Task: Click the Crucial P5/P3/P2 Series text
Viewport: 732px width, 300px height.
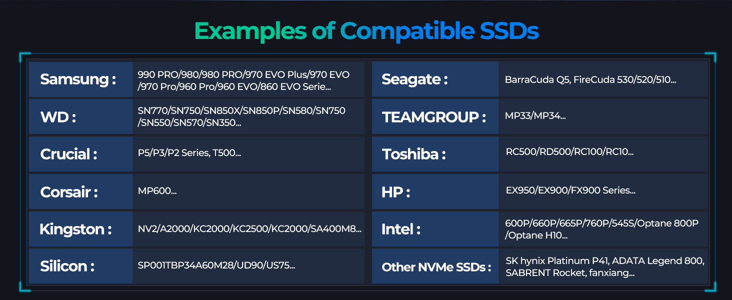Action: point(189,153)
